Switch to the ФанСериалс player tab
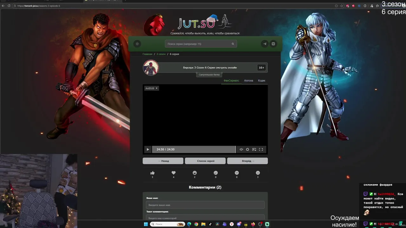Viewport: 406px width, 228px height. (x=231, y=81)
